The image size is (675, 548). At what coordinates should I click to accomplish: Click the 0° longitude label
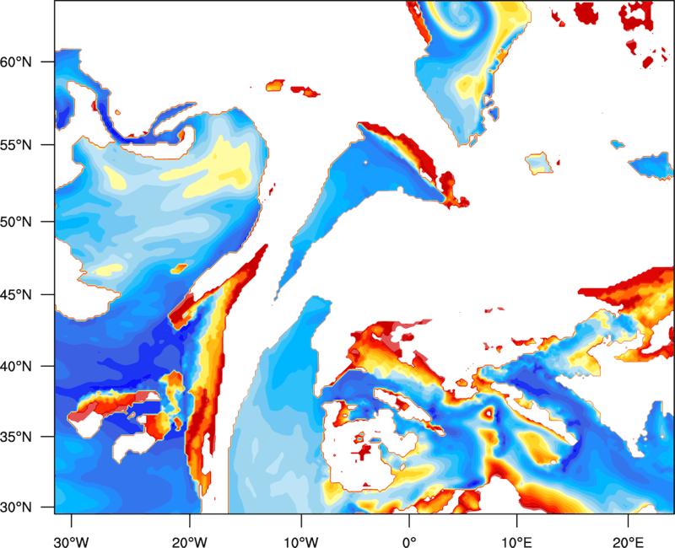[x=409, y=542]
